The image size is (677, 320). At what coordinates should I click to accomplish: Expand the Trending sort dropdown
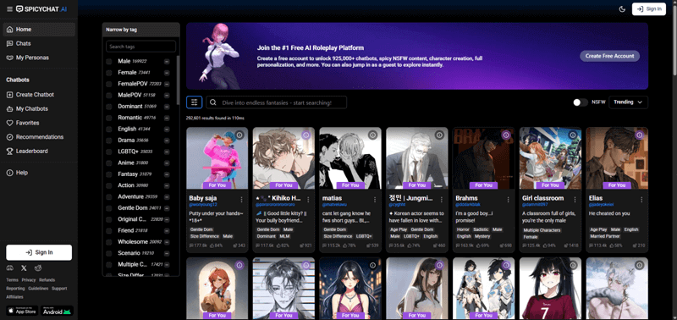click(x=628, y=102)
